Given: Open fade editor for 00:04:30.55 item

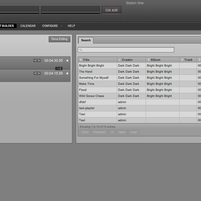Looking at the screenshot, I should point(37,61).
